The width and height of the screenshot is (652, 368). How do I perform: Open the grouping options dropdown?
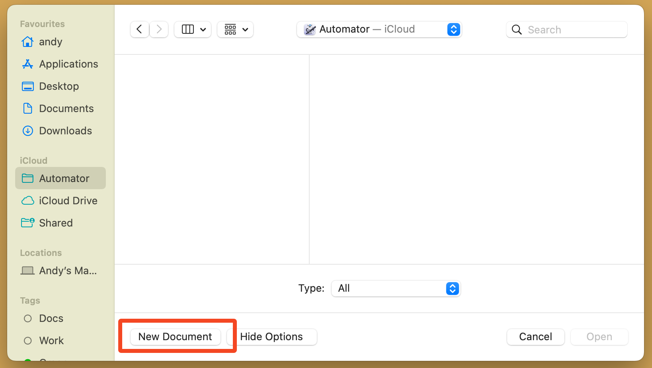click(x=235, y=29)
